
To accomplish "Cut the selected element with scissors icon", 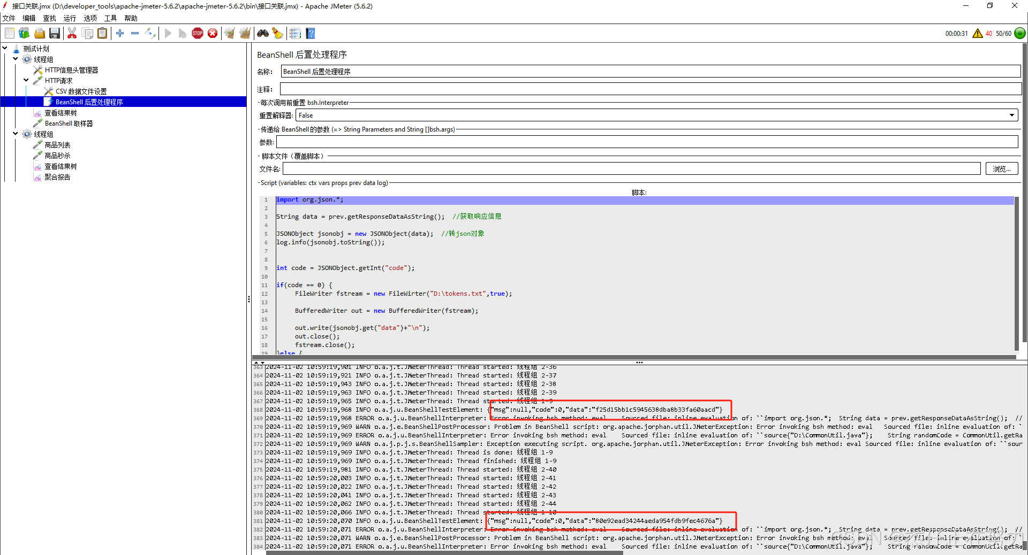I will pyautogui.click(x=72, y=33).
